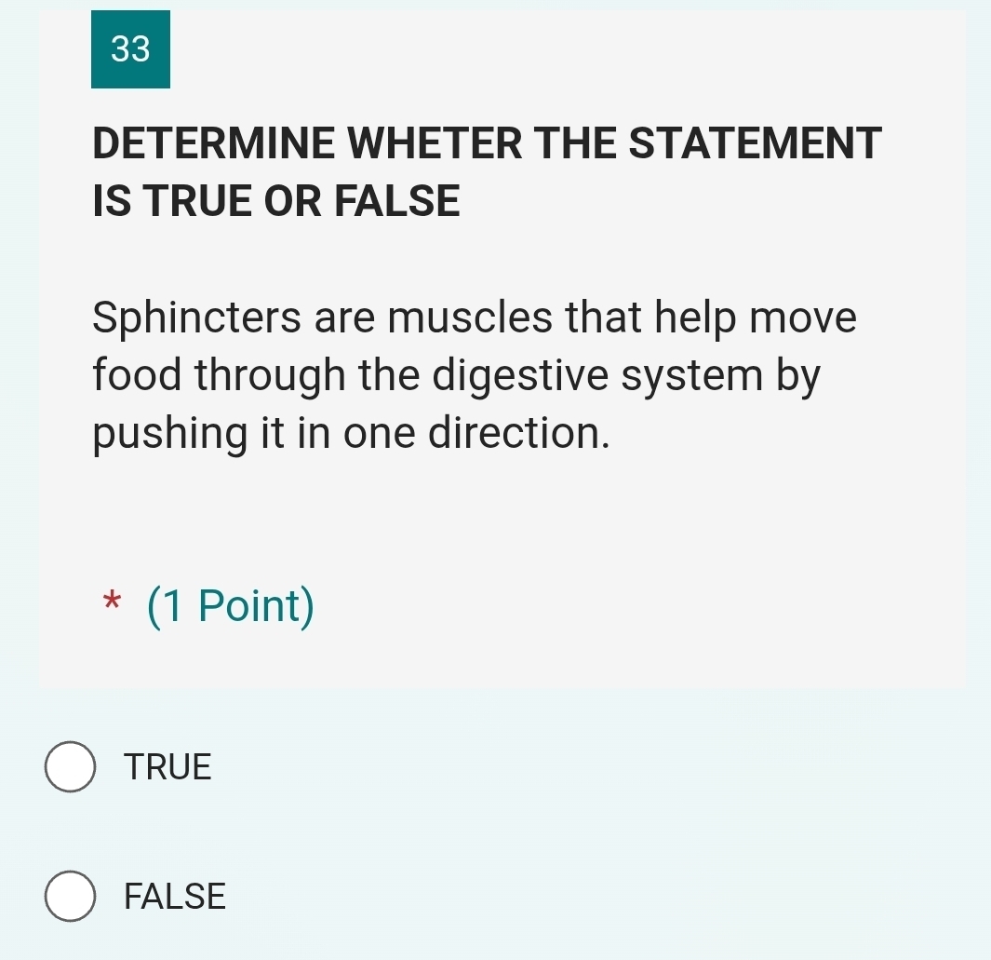Click the question title heading

point(487,171)
